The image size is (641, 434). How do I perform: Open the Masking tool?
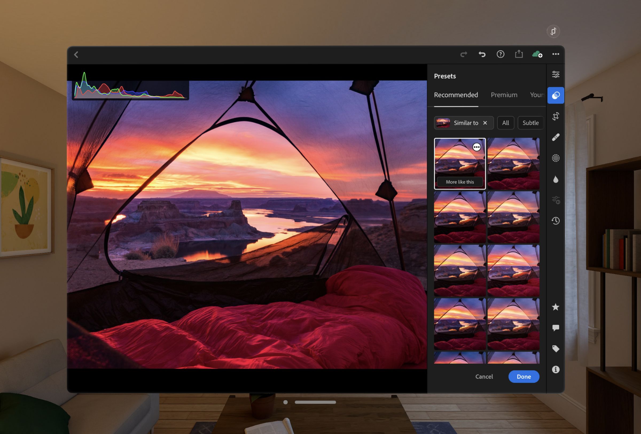tap(556, 158)
